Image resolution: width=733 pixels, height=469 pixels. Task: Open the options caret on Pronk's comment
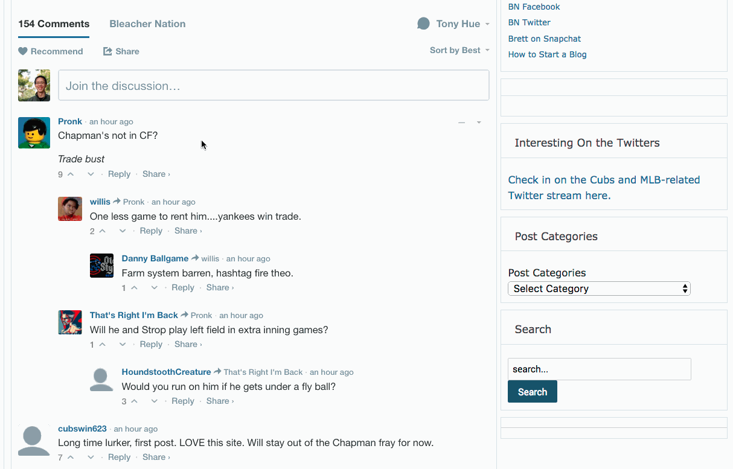click(479, 122)
